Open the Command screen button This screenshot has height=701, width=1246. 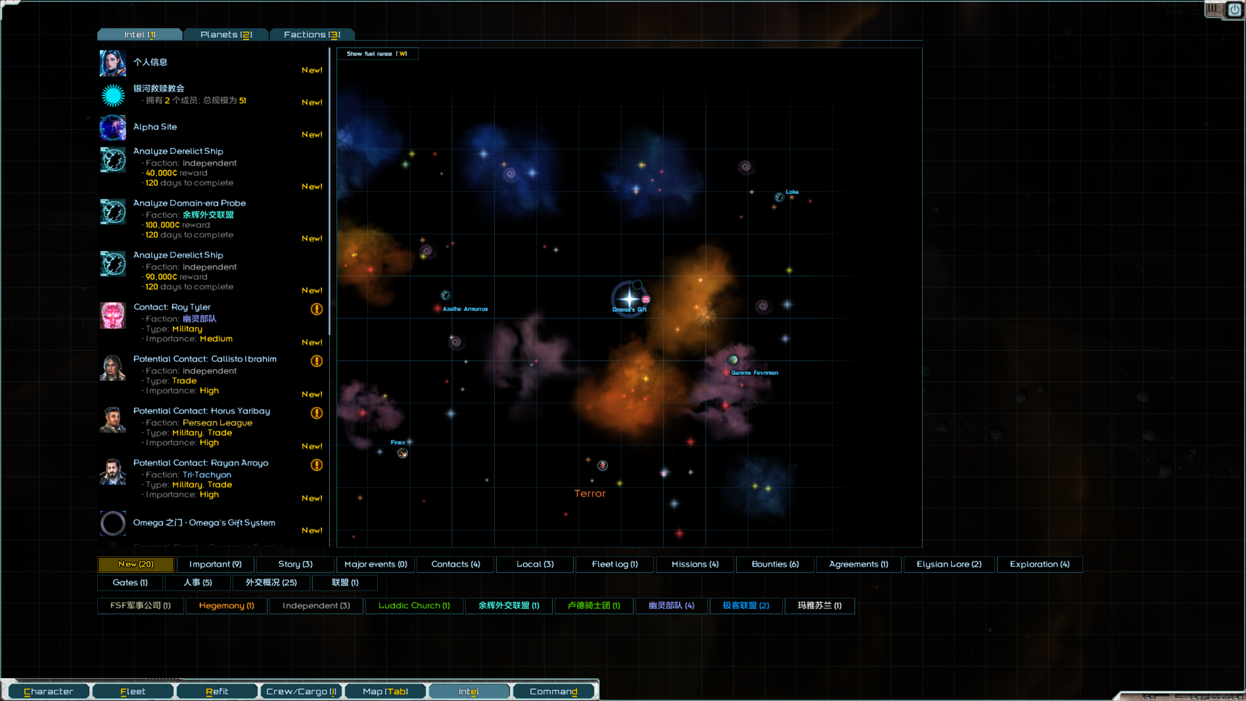(x=553, y=691)
